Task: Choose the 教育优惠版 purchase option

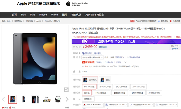Action: click(137, 93)
